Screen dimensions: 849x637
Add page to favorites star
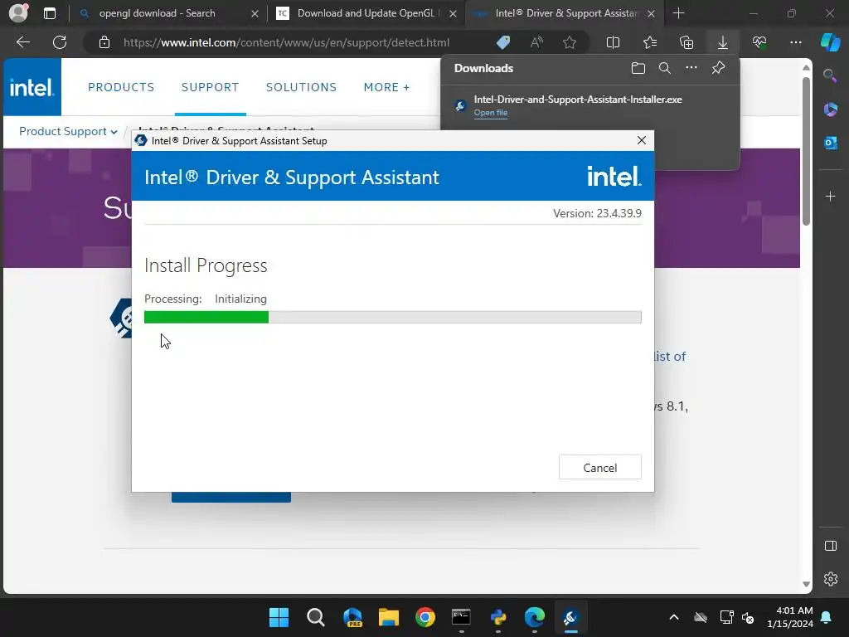pyautogui.click(x=569, y=42)
